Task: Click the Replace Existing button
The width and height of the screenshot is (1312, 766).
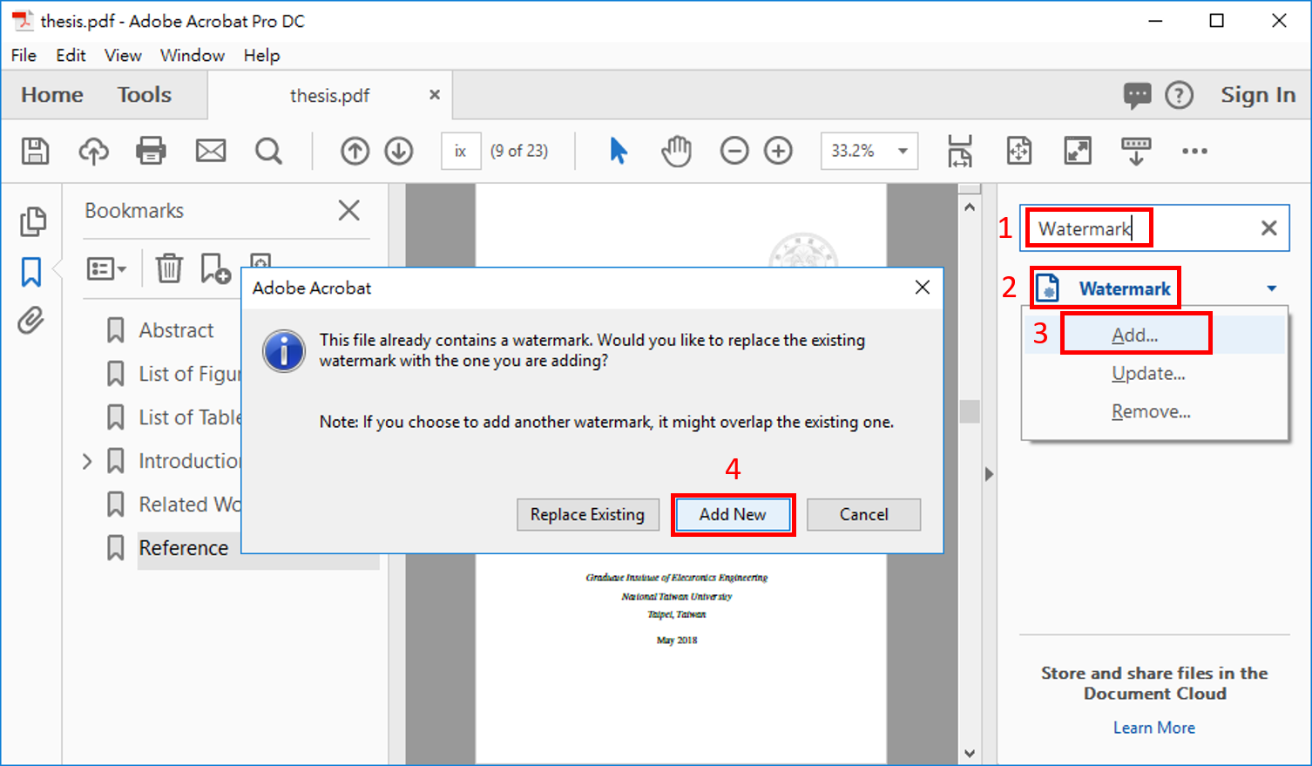Action: 587,514
